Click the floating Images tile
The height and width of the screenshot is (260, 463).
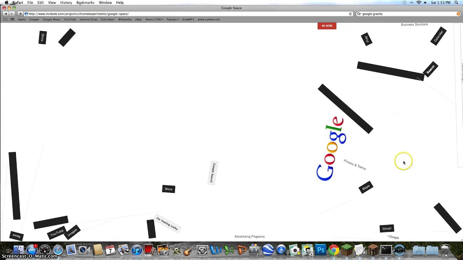pos(72,232)
